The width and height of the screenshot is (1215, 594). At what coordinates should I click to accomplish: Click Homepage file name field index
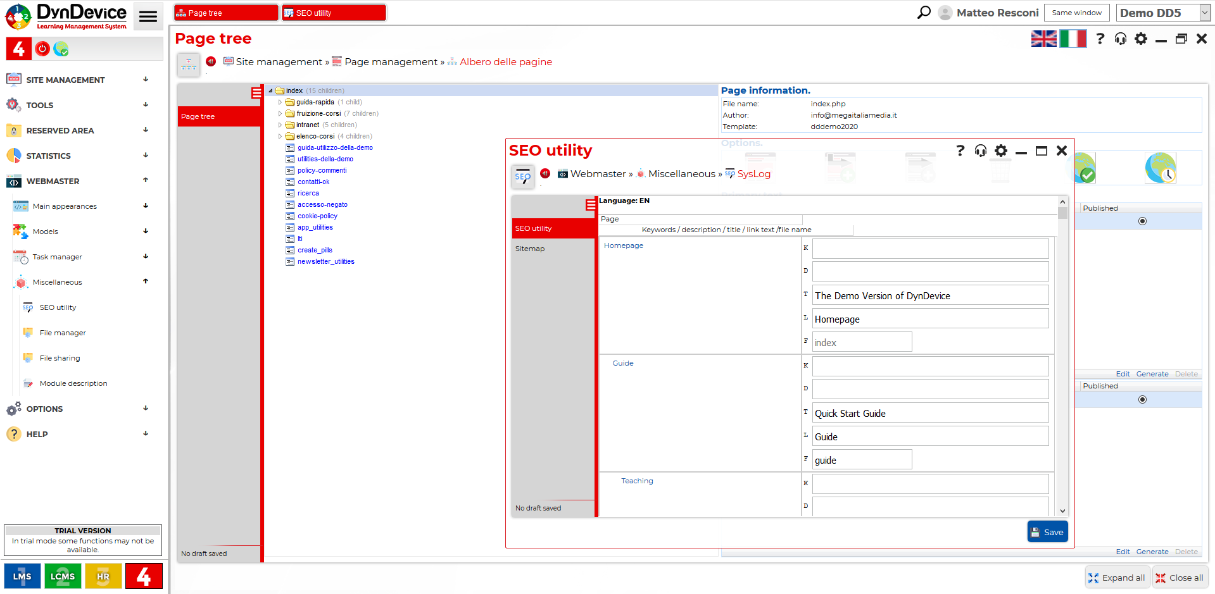click(x=862, y=342)
